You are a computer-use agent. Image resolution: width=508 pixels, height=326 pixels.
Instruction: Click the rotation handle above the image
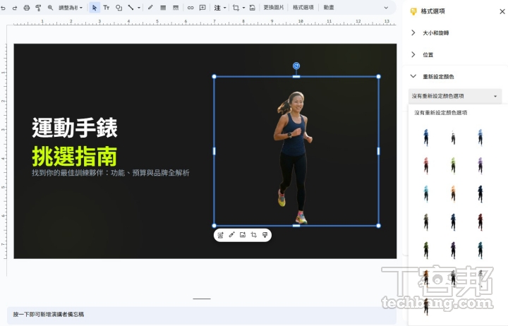(296, 66)
